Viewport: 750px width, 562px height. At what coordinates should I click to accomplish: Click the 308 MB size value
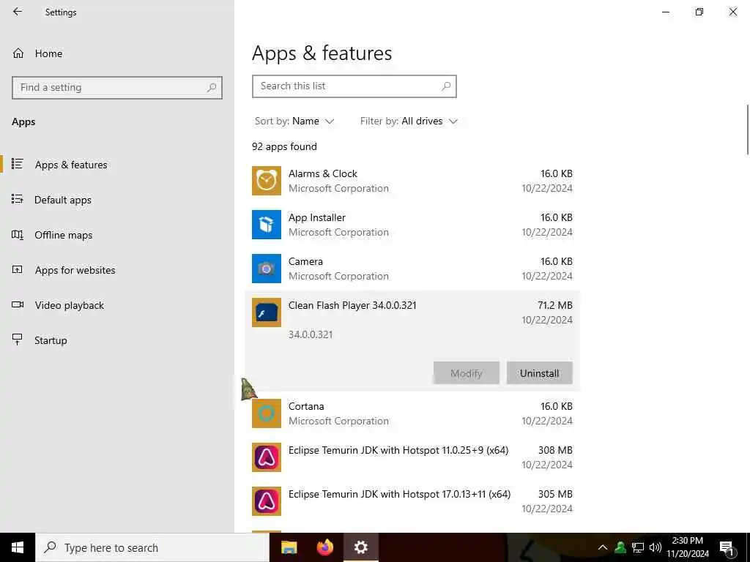pos(555,450)
